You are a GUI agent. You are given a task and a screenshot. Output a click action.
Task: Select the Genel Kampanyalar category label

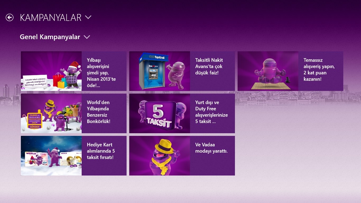(x=50, y=37)
